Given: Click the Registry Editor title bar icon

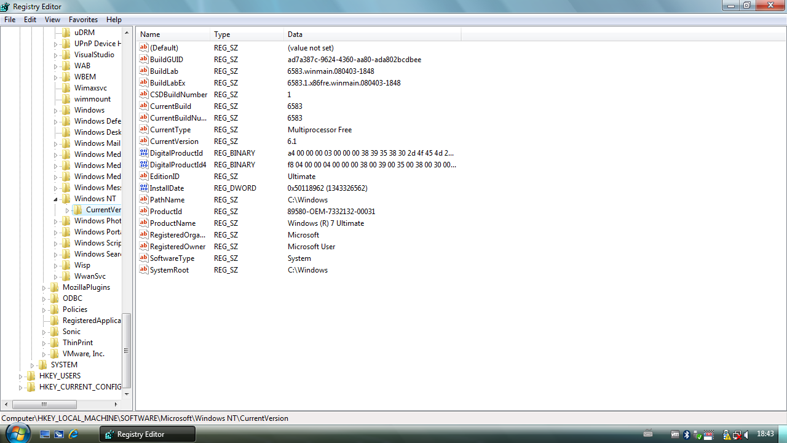Looking at the screenshot, I should pyautogui.click(x=5, y=7).
